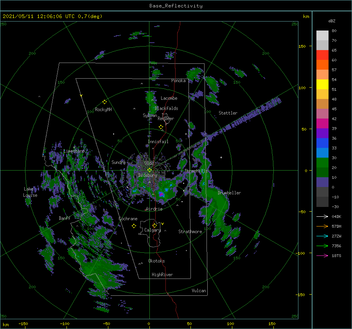Image resolution: width=352 pixels, height=329 pixels.
Task: Click the Lake Louise label
Action: (x=30, y=192)
